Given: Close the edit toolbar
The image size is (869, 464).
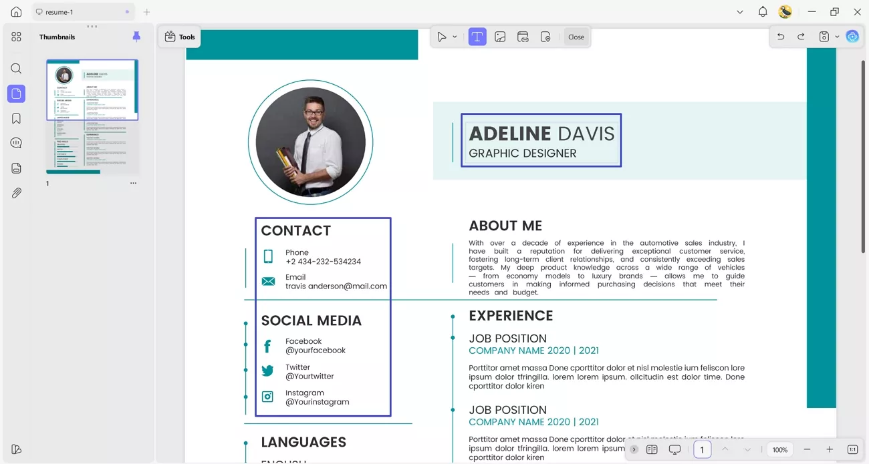Looking at the screenshot, I should pos(576,37).
